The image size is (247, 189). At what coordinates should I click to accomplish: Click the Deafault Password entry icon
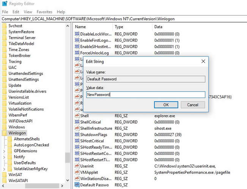click(77, 185)
